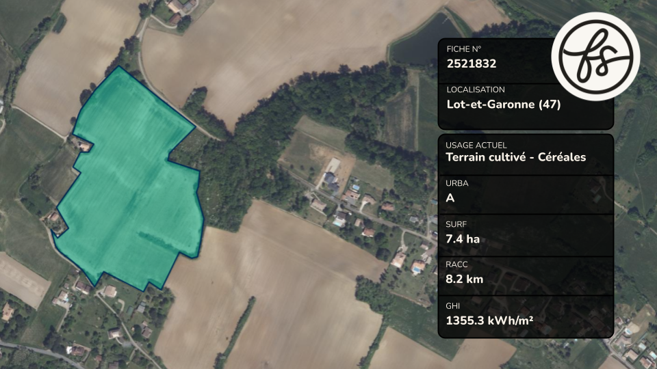Click the 'GHI' label
The height and width of the screenshot is (369, 657).
[452, 306]
